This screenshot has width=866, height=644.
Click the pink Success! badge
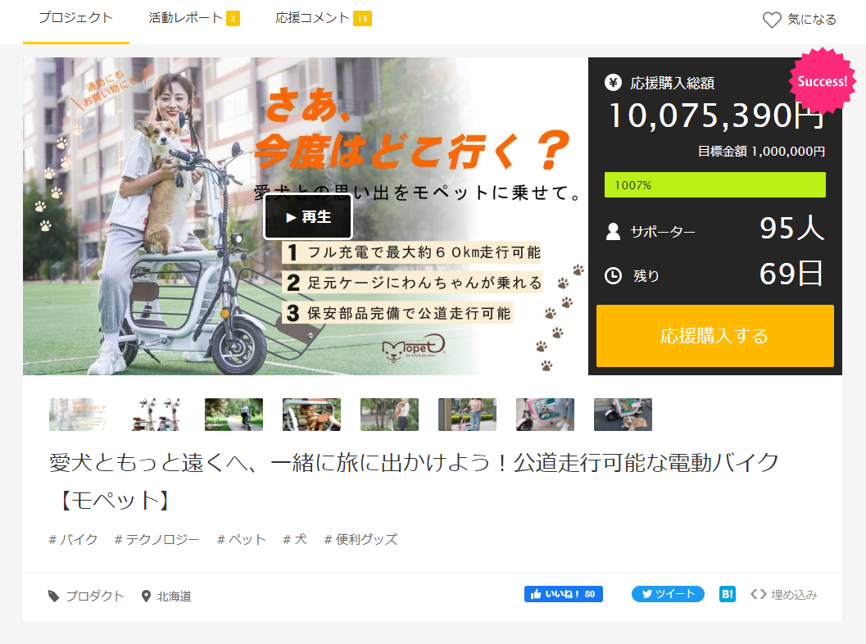click(x=822, y=81)
